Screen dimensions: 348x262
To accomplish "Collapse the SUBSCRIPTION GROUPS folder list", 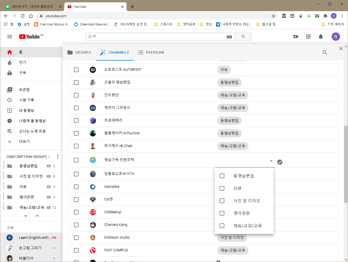I will coord(37,216).
